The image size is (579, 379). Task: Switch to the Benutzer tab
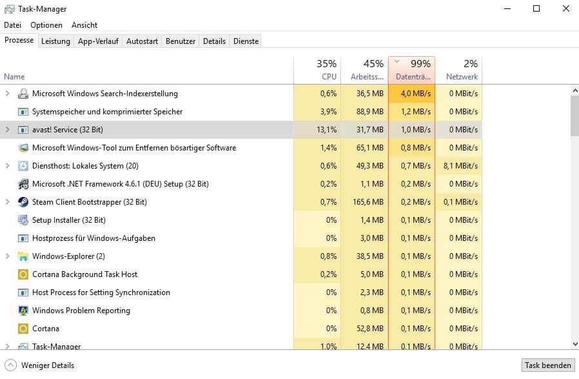[x=181, y=41]
